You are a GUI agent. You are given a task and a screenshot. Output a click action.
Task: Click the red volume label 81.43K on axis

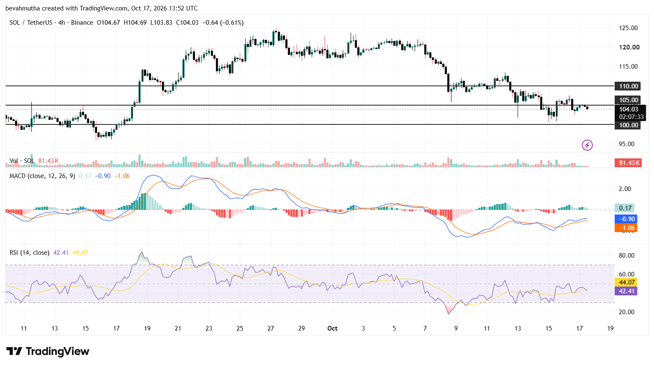point(628,163)
